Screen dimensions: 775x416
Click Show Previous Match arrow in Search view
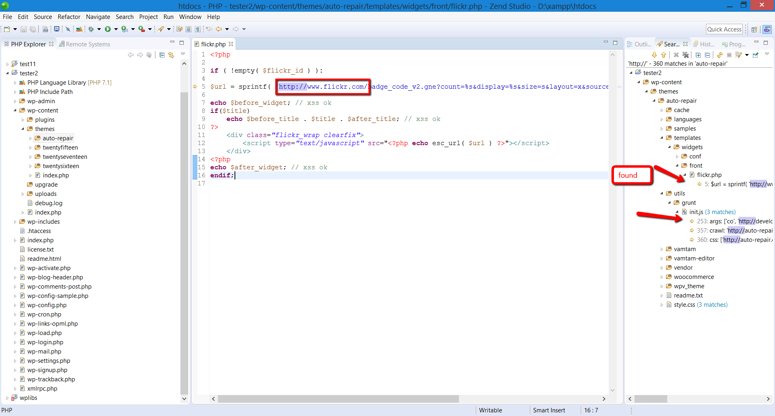pos(664,55)
